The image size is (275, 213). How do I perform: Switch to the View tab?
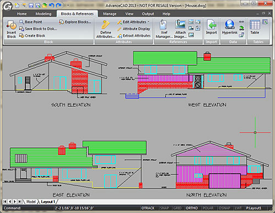(129, 14)
